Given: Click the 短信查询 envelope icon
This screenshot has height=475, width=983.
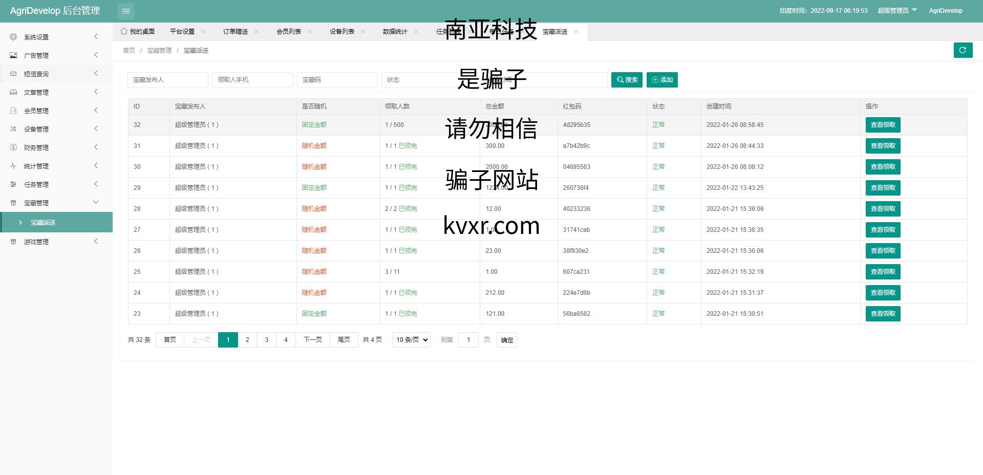Looking at the screenshot, I should click(13, 74).
